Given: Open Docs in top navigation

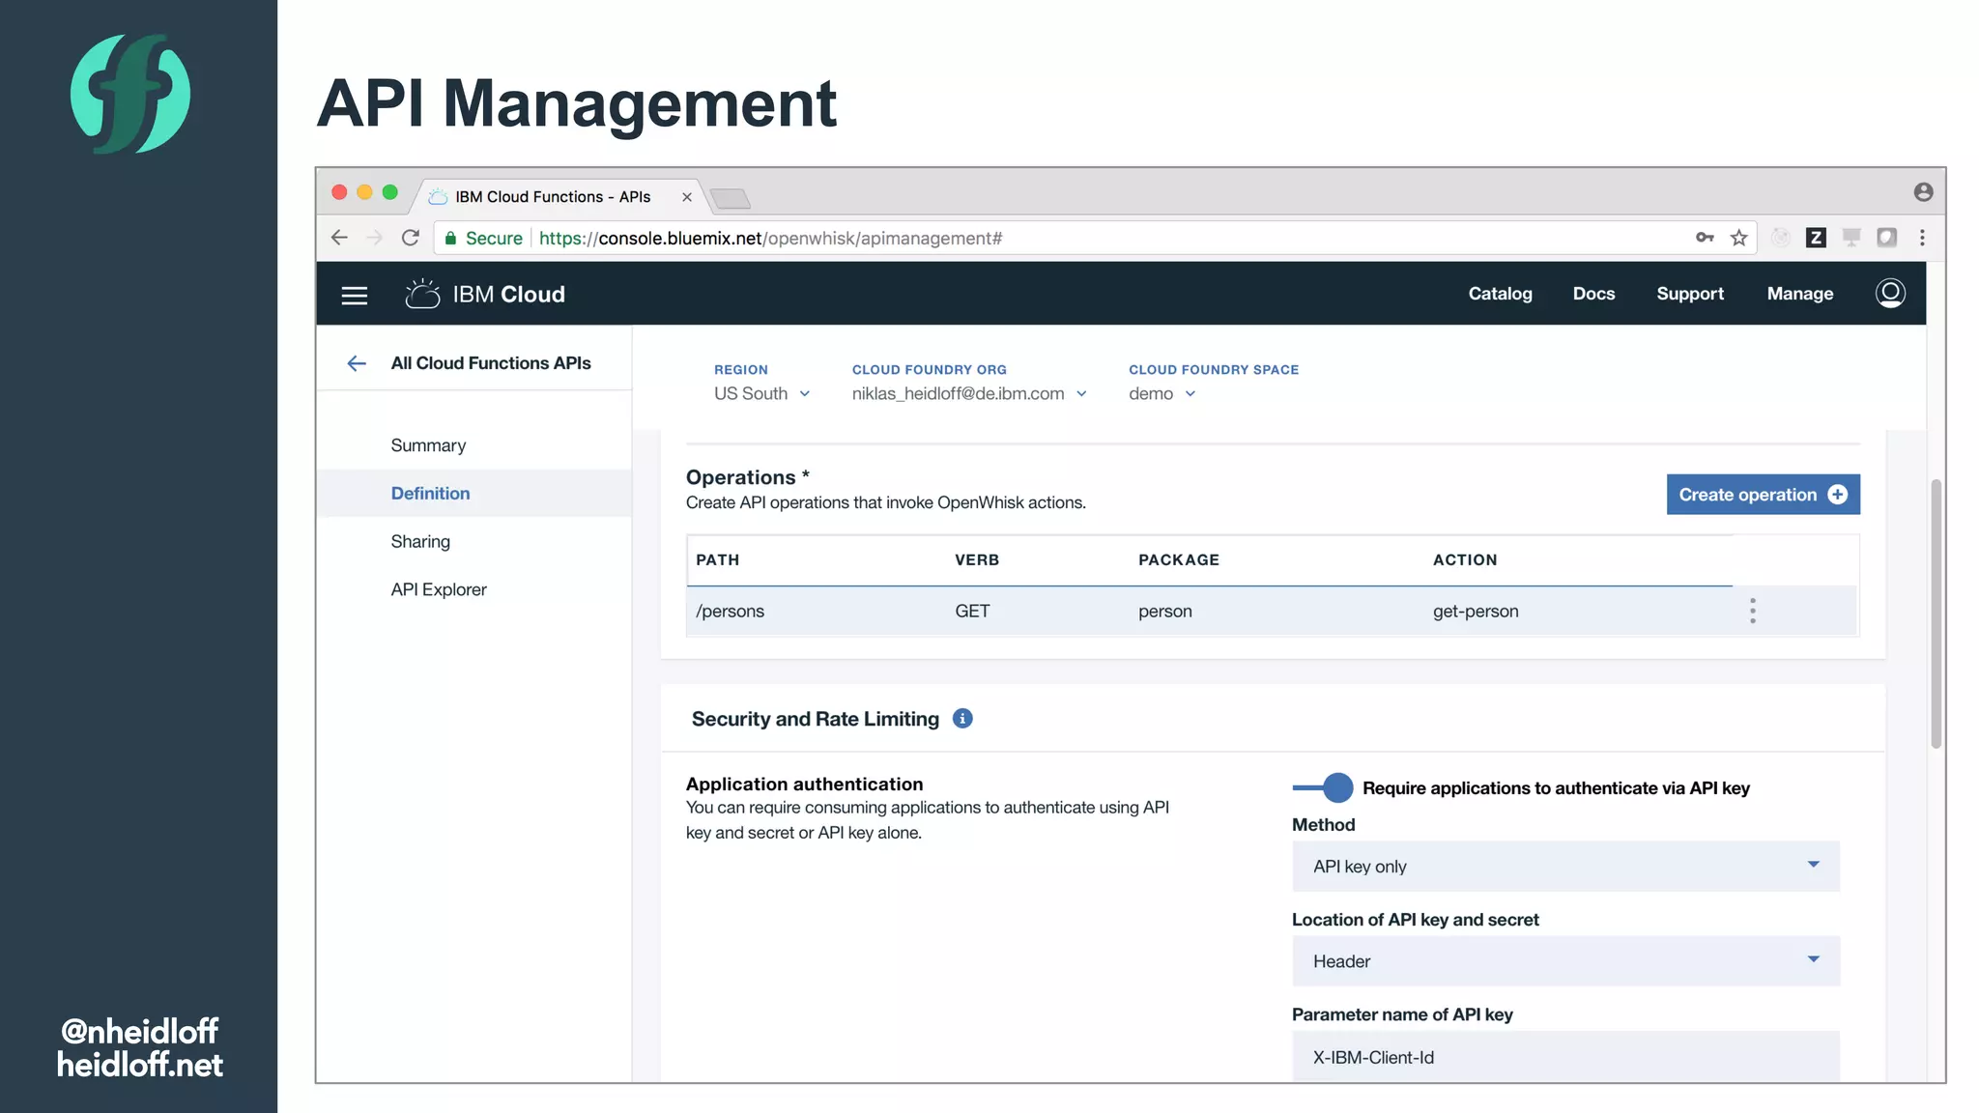Looking at the screenshot, I should [x=1593, y=294].
